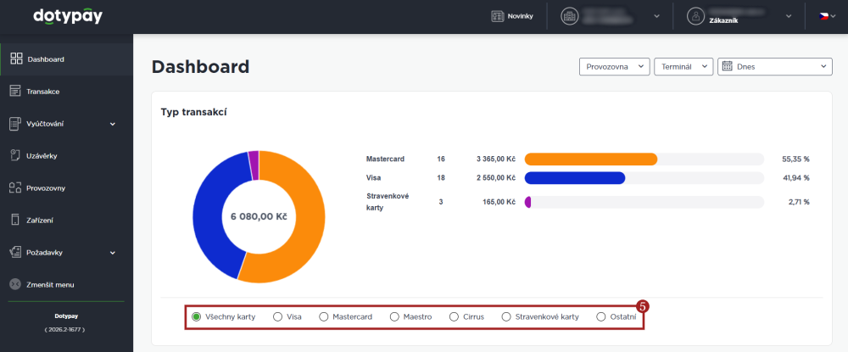Select the Mastercard radio option
Screen dimensions: 848x352
coord(324,317)
